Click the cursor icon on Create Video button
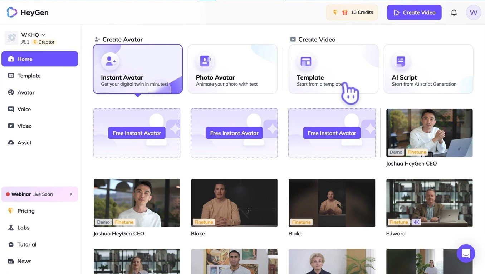 (x=396, y=12)
